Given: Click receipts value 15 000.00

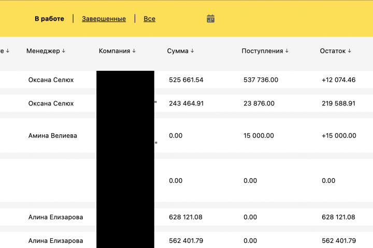Looking at the screenshot, I should [x=259, y=136].
